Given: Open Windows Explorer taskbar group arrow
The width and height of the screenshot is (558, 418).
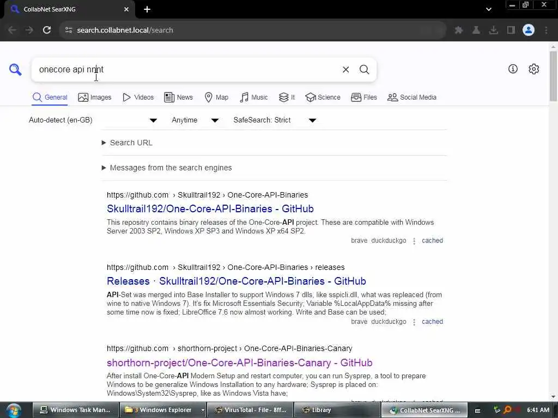Looking at the screenshot, I should (x=203, y=410).
